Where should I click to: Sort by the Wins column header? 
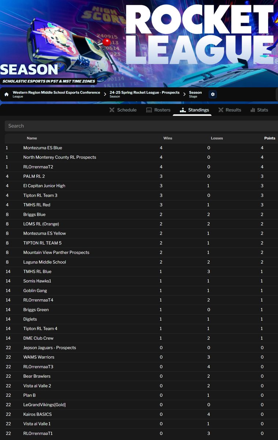[x=168, y=138]
